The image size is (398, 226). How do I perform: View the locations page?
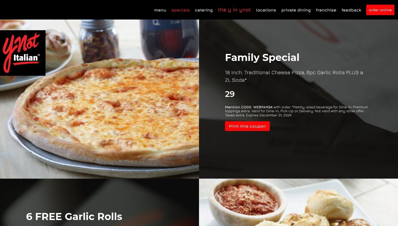(x=266, y=10)
